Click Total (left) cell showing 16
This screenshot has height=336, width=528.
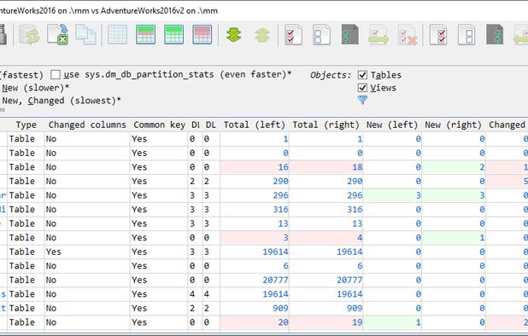255,167
